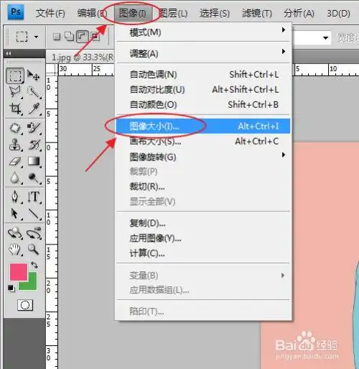359x369 pixels.
Task: Toggle Quick Mask mode
Action: click(x=25, y=305)
